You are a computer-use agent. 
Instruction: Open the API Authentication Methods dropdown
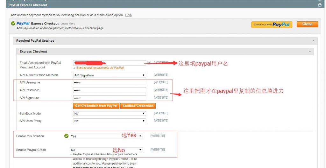pyautogui.click(x=109, y=75)
